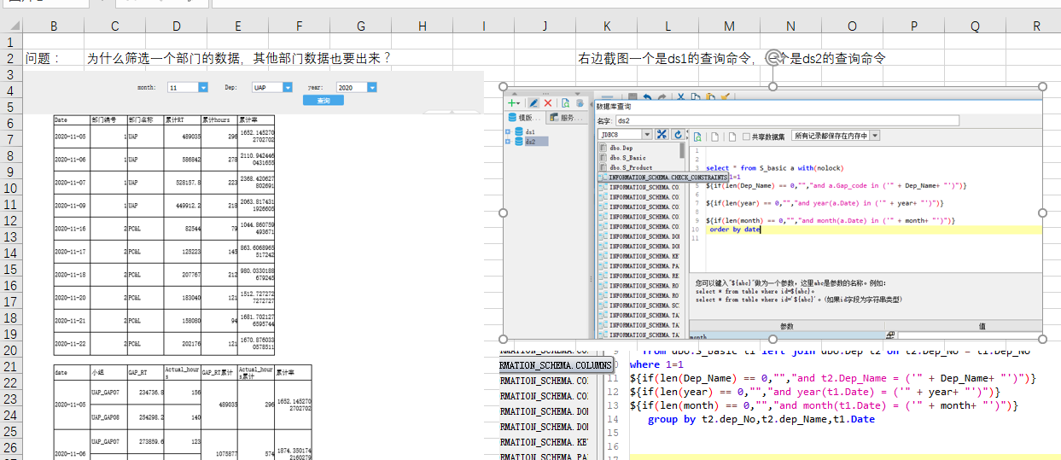Click the rotate handle above the selected picture

click(772, 59)
